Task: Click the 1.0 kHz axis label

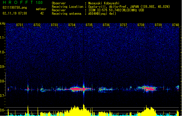Action: (x=3, y=52)
